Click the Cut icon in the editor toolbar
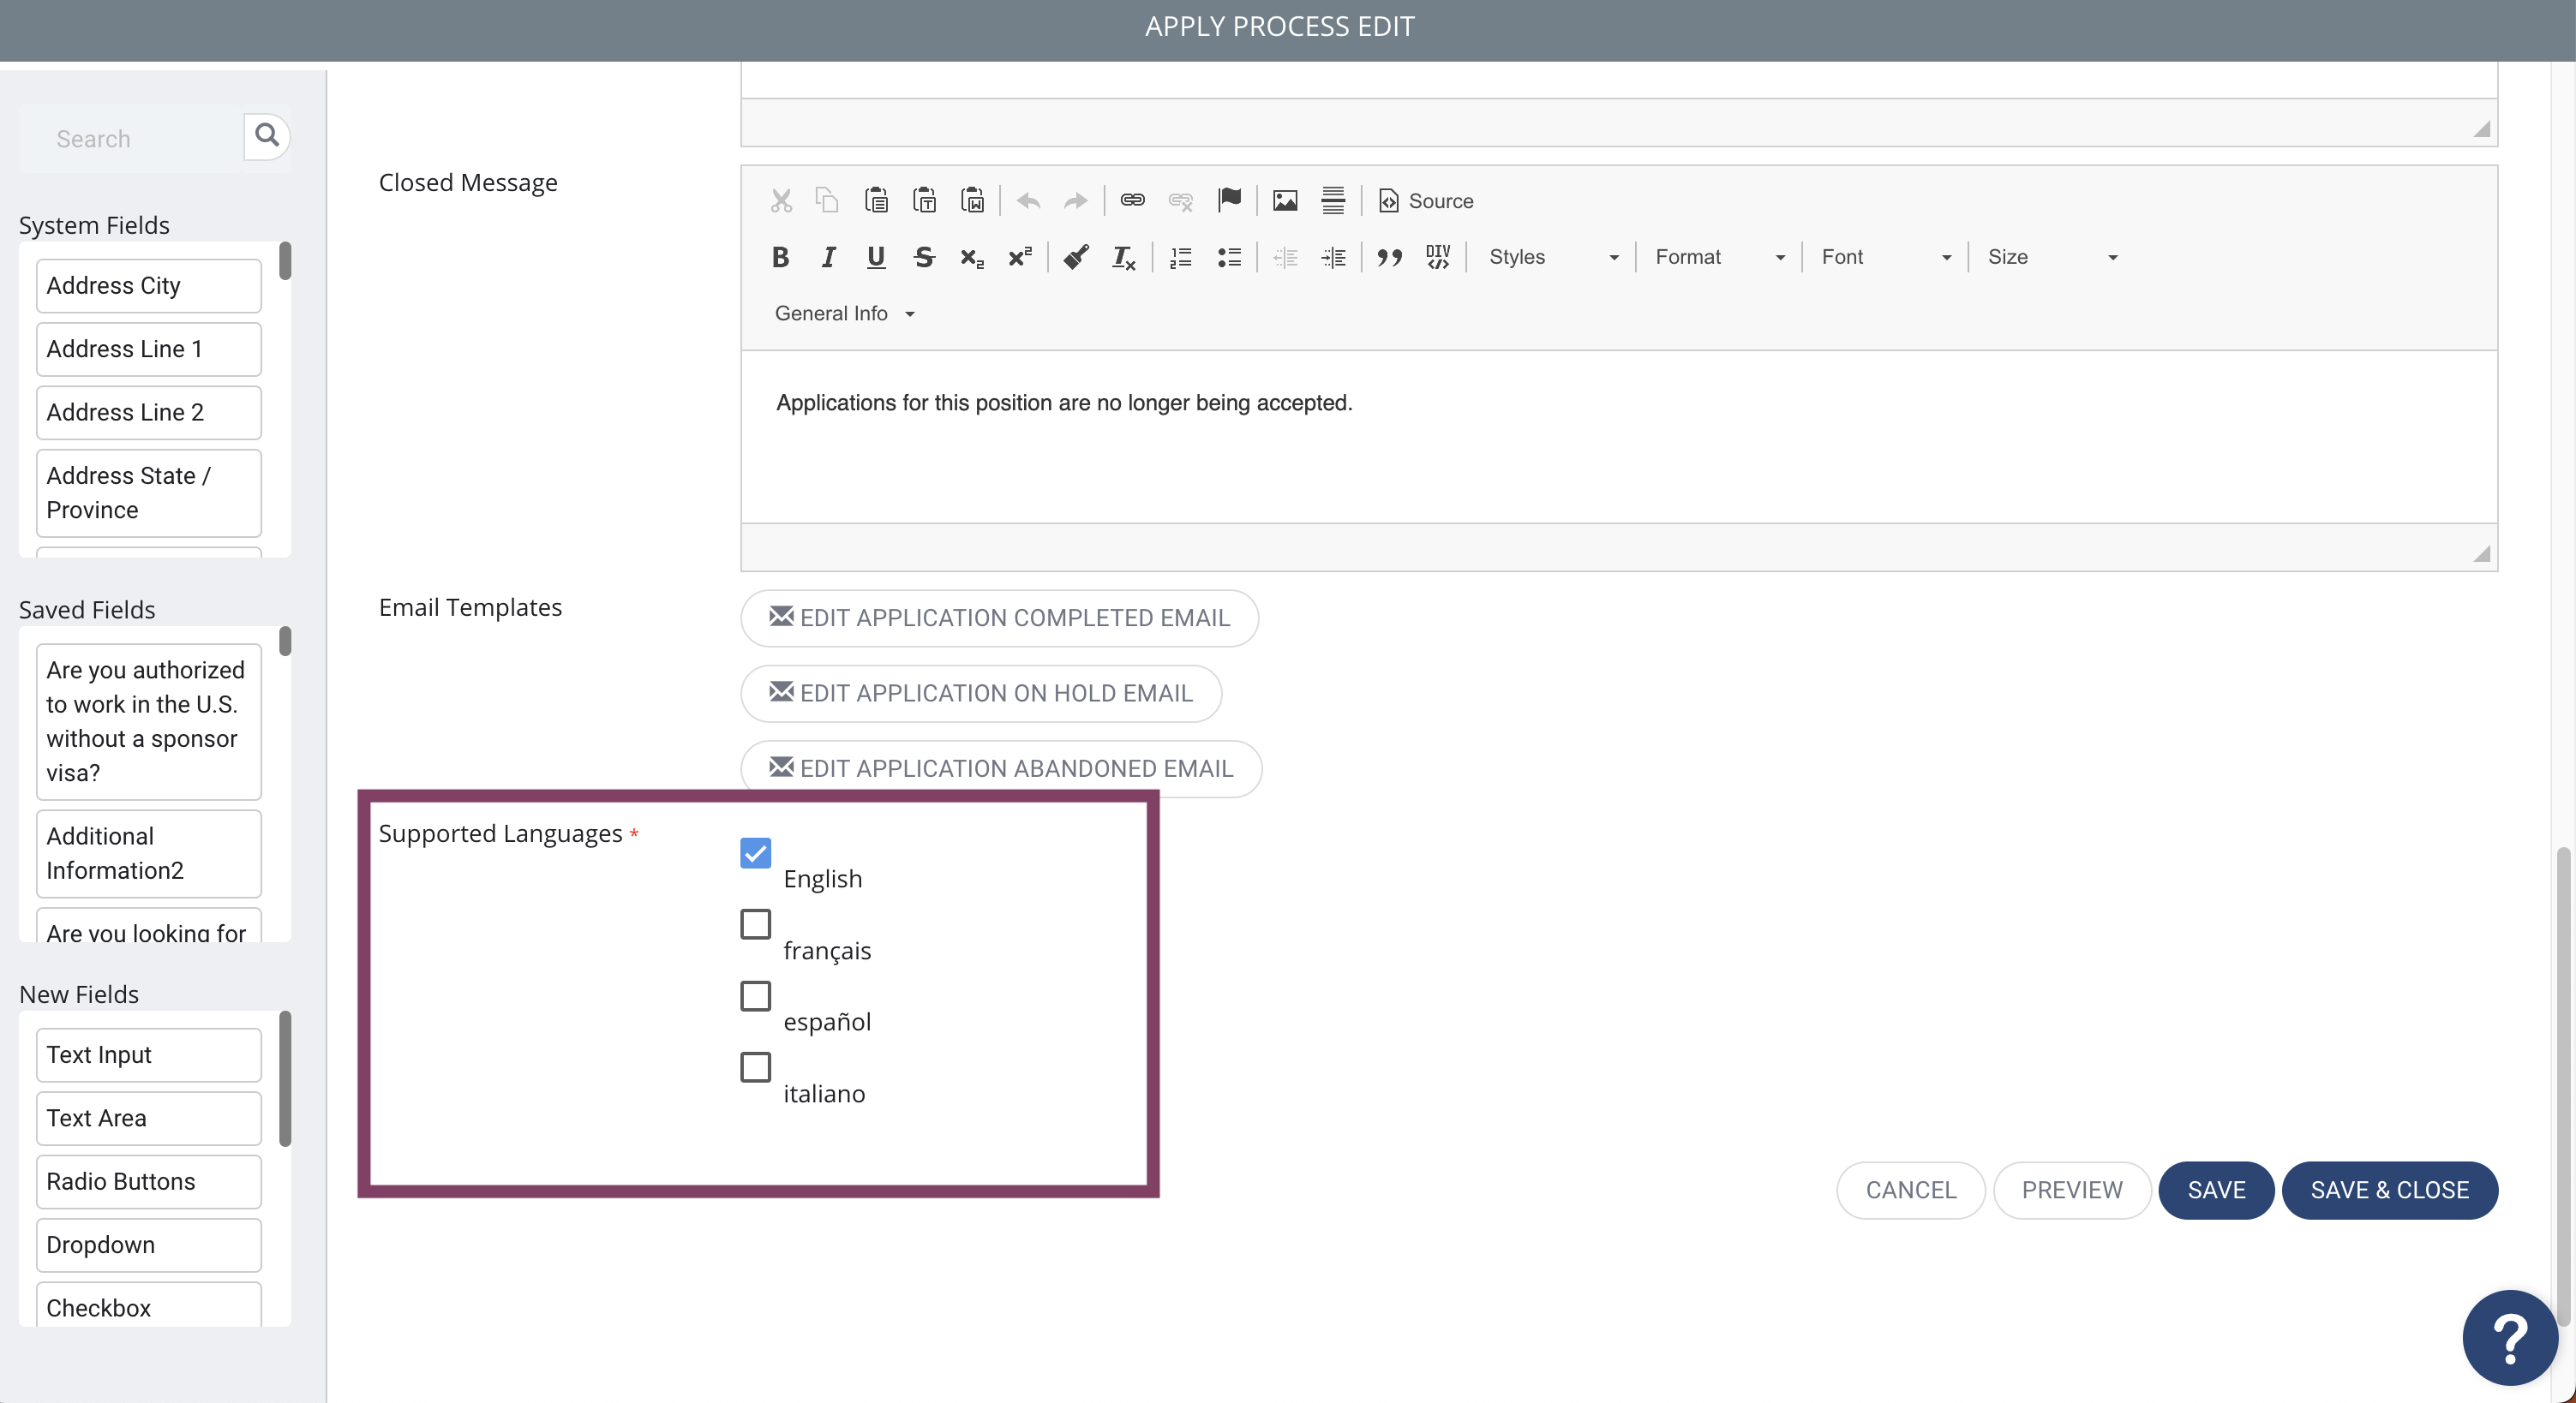 781,200
